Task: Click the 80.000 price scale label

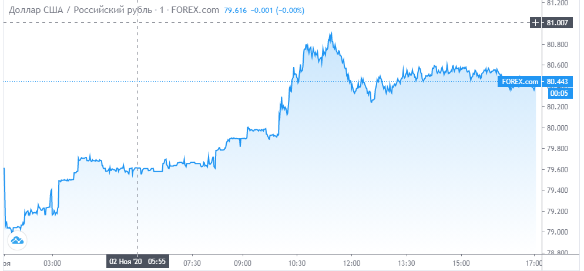Action: point(557,128)
